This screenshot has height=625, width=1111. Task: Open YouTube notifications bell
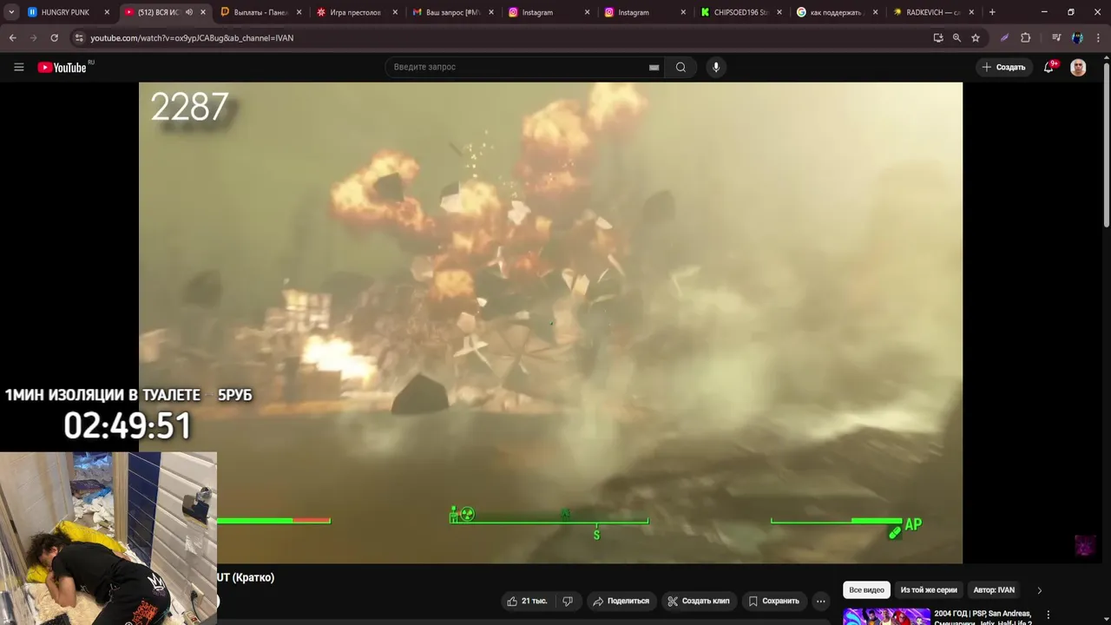point(1049,67)
